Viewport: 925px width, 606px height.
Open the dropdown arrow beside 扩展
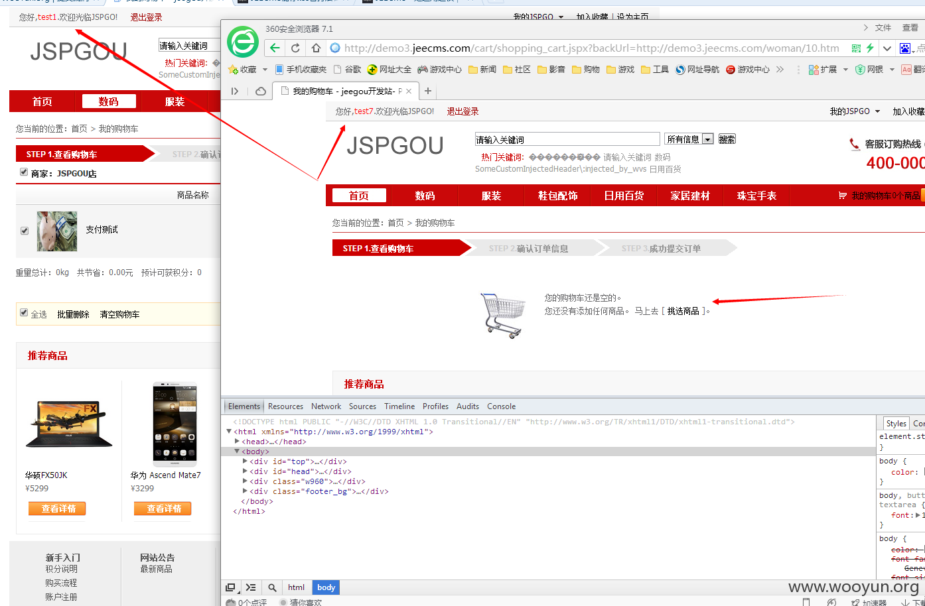point(845,70)
